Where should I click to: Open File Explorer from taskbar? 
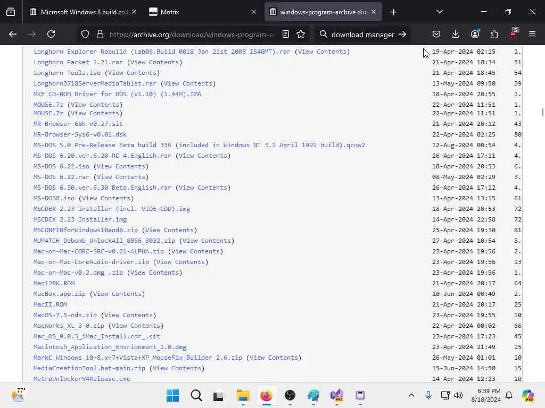[x=243, y=395]
